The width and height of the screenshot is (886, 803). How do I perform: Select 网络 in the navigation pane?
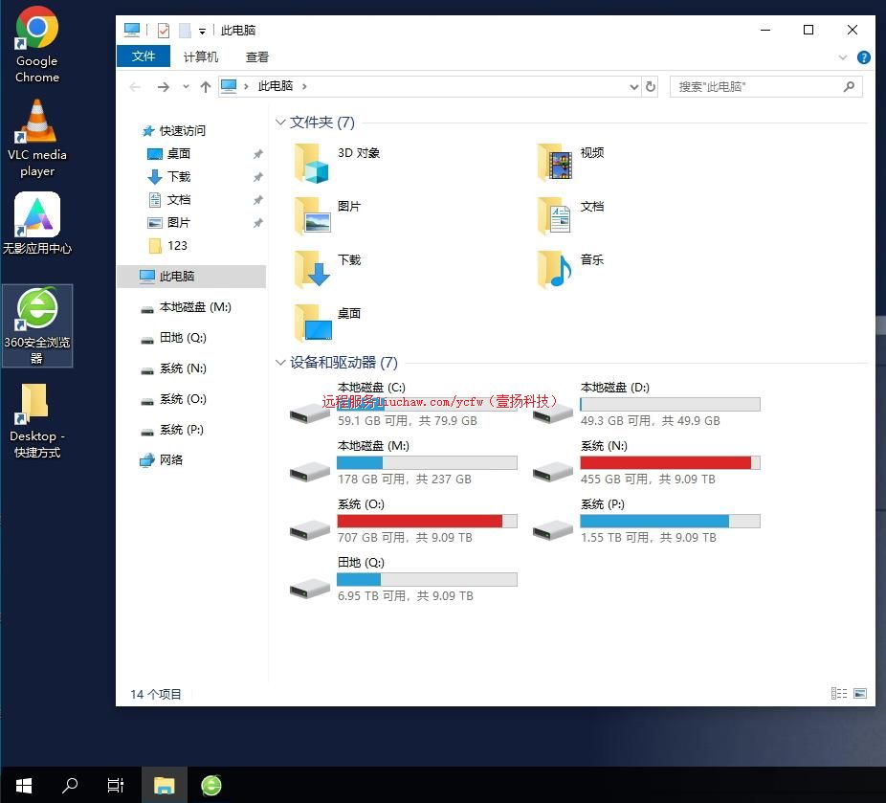click(x=170, y=459)
